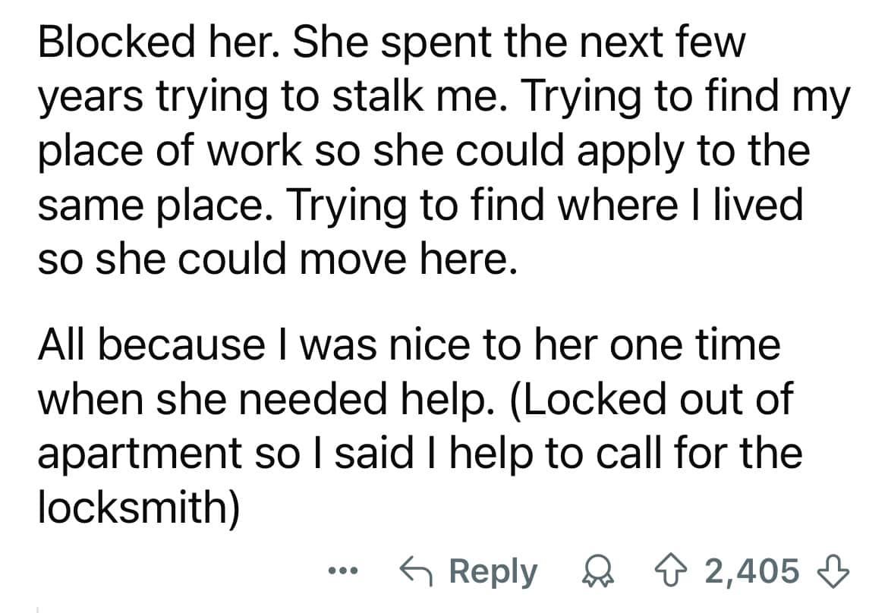Click the word "locksmith)" ending the comment
Image resolution: width=888 pixels, height=613 pixels.
click(139, 505)
